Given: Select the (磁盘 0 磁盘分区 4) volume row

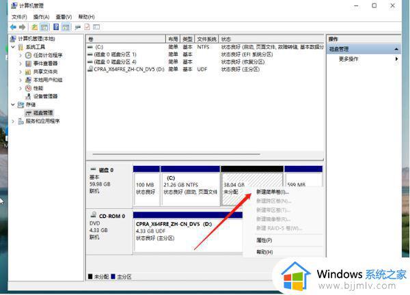Looking at the screenshot, I should (x=205, y=62).
